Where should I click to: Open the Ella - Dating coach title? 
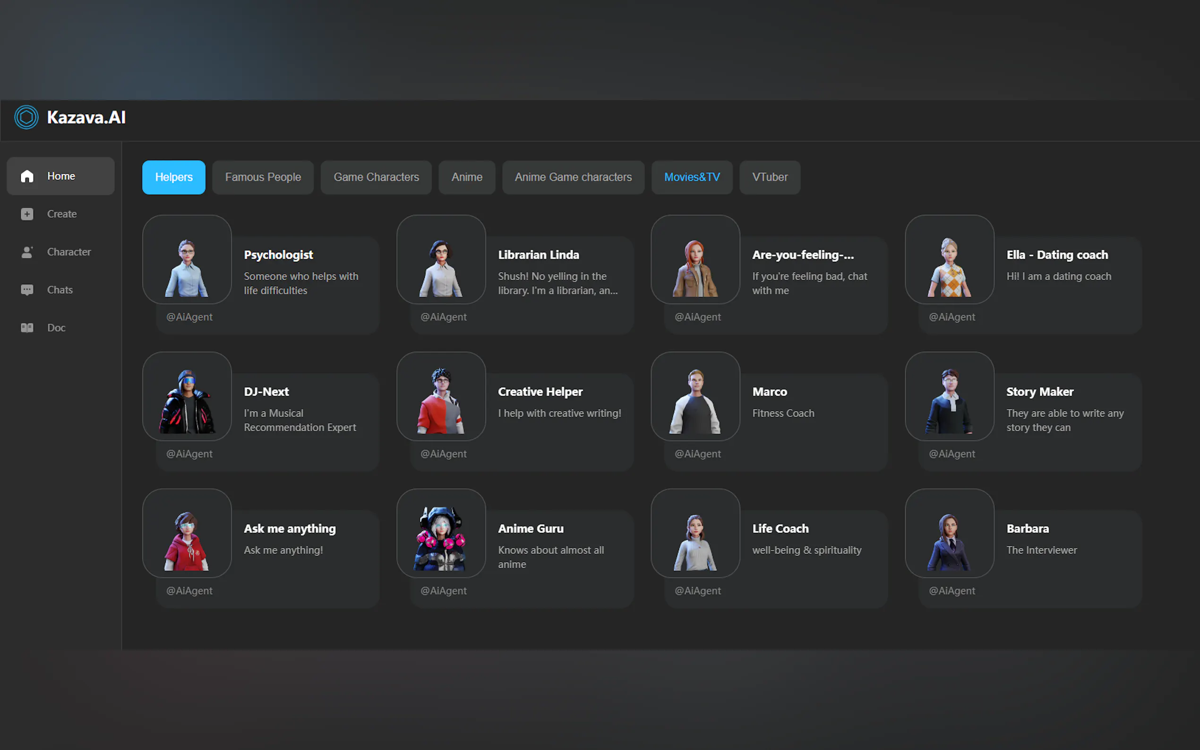tap(1057, 255)
